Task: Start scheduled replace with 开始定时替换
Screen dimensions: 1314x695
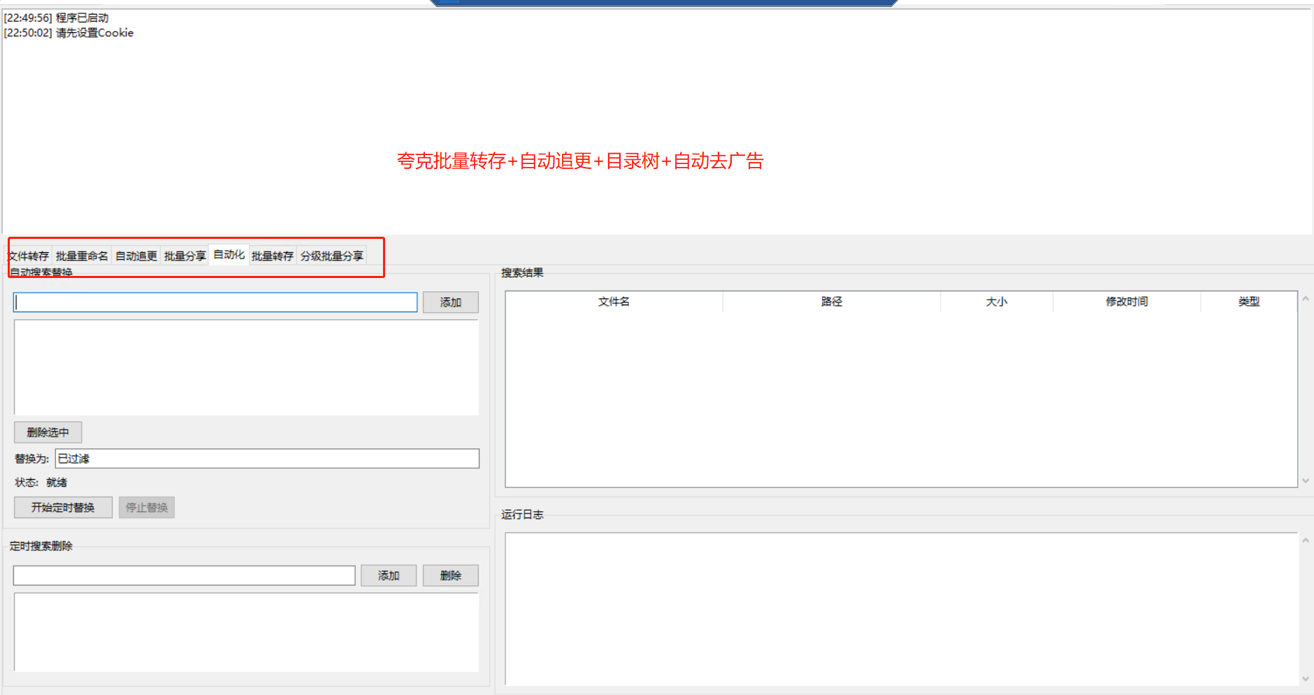Action: (x=63, y=507)
